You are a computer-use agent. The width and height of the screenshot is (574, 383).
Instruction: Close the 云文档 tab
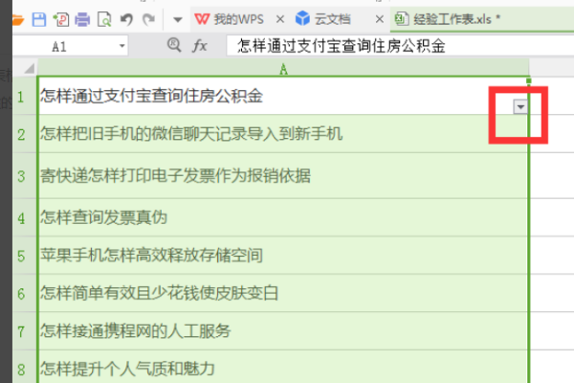pyautogui.click(x=380, y=19)
